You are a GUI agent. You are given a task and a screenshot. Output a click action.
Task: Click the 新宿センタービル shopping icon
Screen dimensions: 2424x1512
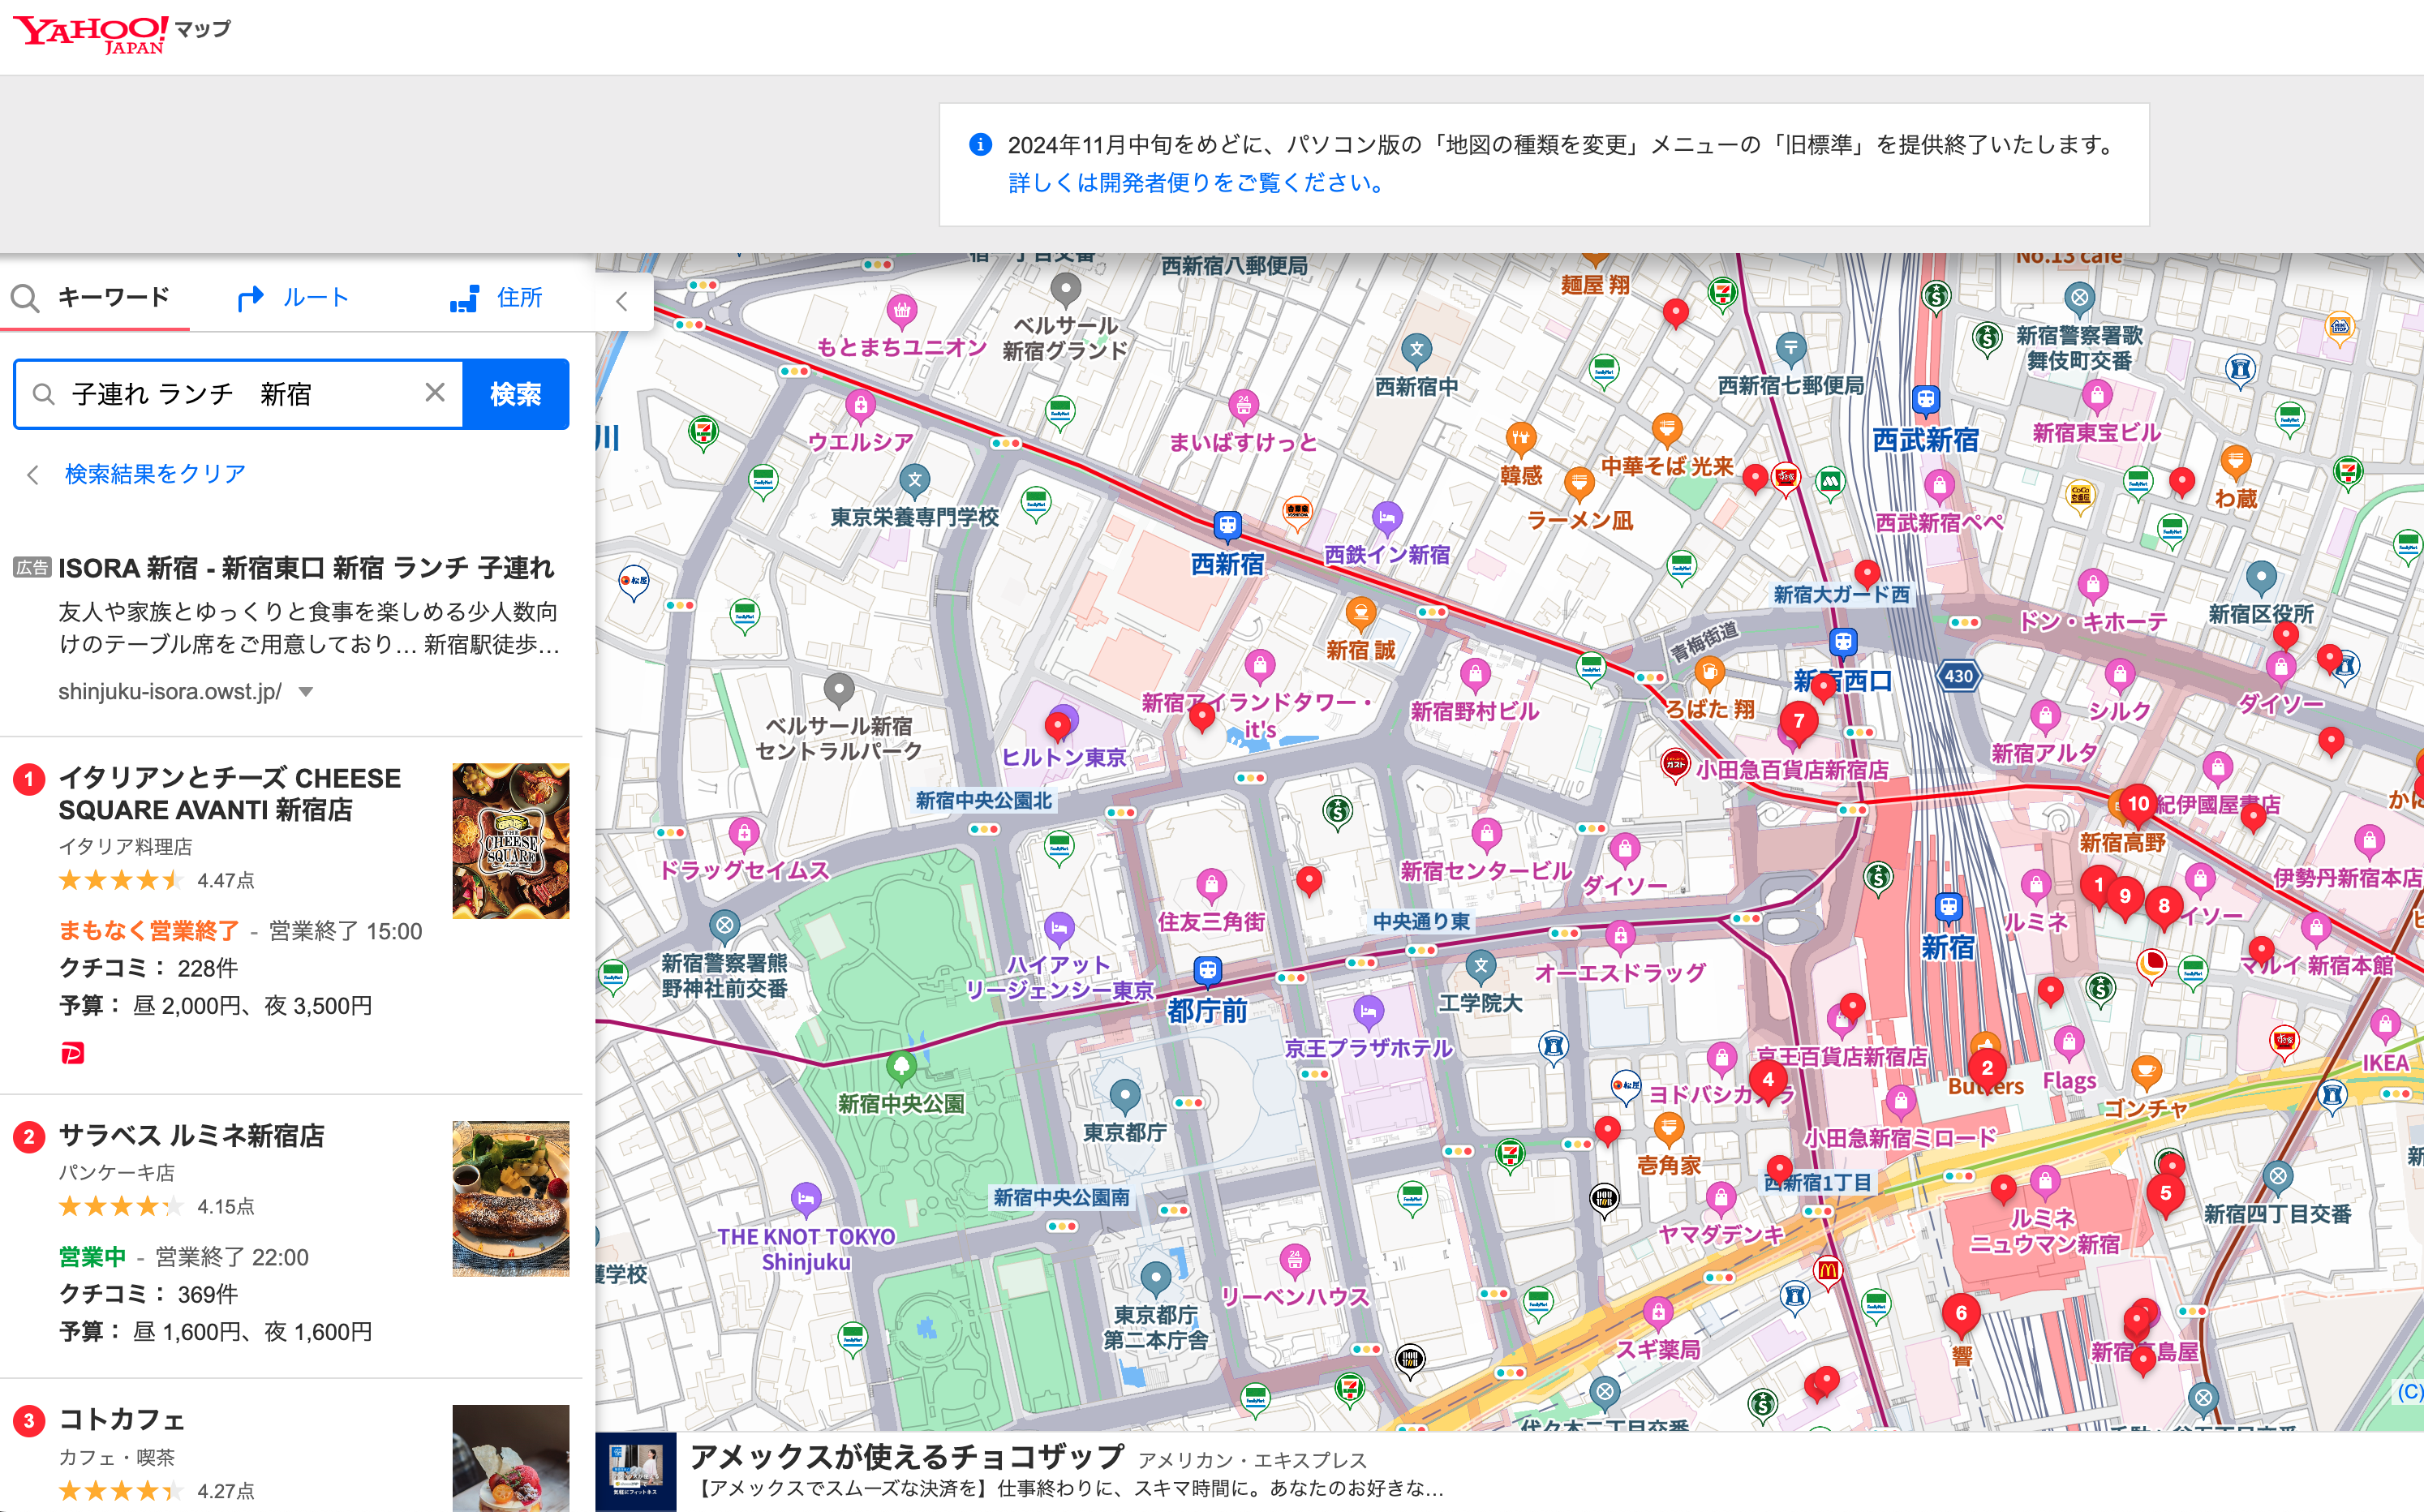[x=1487, y=833]
